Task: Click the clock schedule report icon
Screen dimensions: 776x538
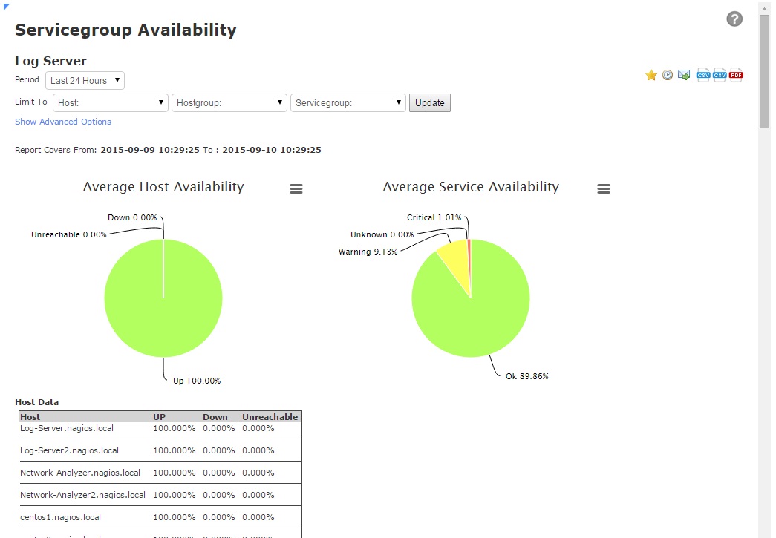Action: [x=668, y=75]
